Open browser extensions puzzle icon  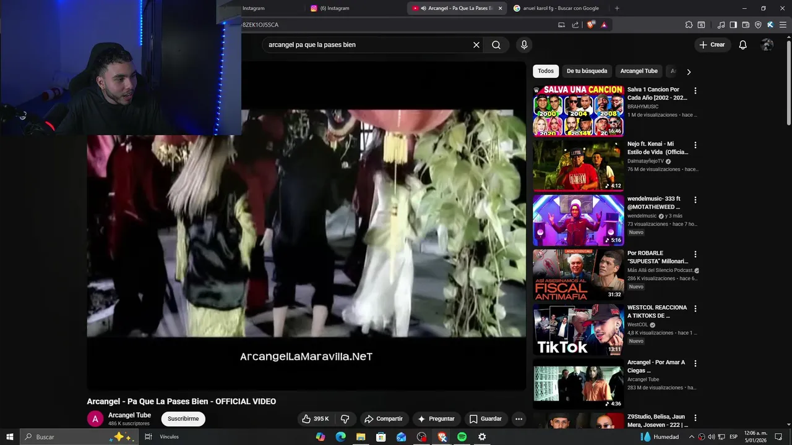pyautogui.click(x=689, y=25)
